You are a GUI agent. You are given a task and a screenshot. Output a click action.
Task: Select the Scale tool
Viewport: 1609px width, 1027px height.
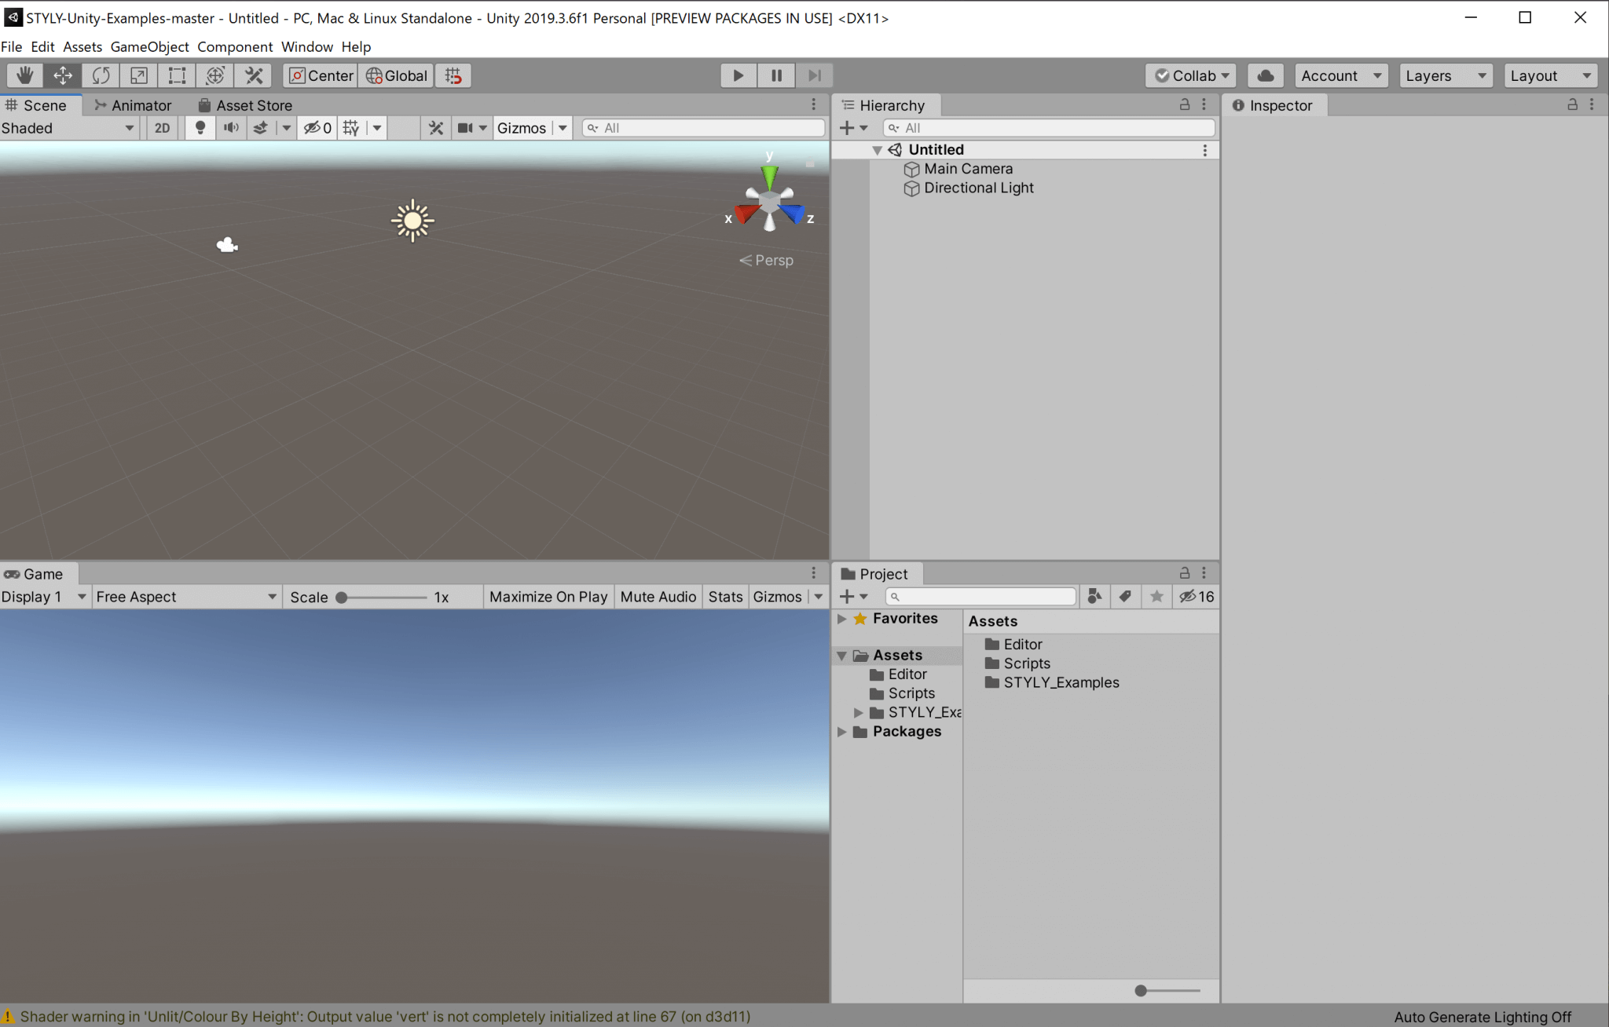(x=138, y=75)
